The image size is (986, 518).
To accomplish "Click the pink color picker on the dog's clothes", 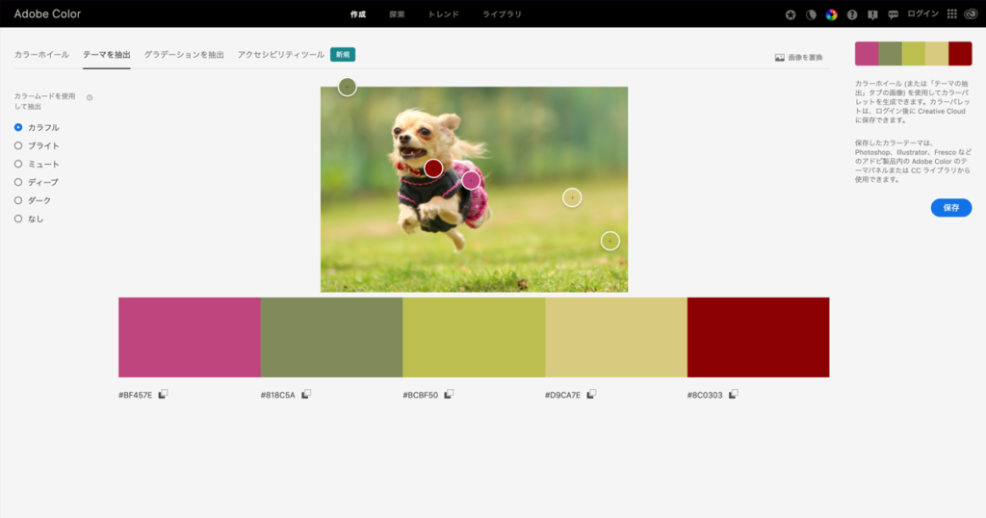I will click(471, 180).
